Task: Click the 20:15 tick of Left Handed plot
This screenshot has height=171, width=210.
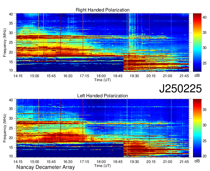Action: click(x=151, y=162)
